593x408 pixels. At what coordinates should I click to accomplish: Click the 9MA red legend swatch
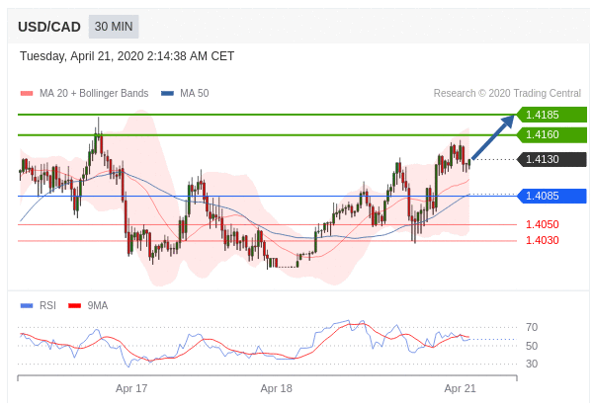pos(74,305)
